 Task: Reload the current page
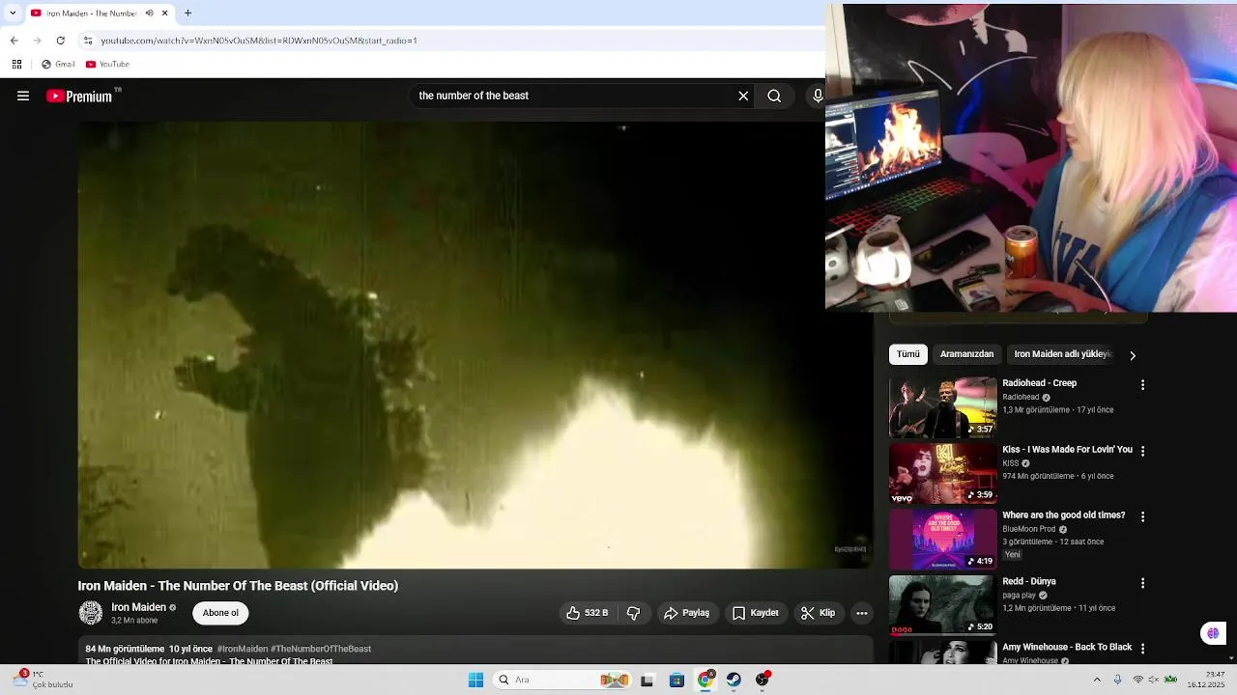coord(61,41)
